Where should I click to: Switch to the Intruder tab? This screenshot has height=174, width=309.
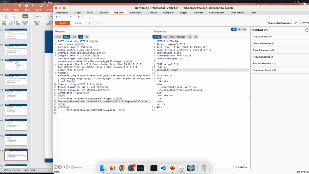click(104, 13)
